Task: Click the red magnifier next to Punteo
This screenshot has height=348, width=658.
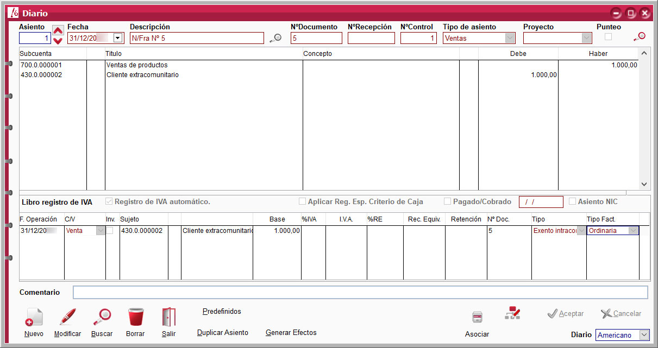Action: pyautogui.click(x=640, y=37)
